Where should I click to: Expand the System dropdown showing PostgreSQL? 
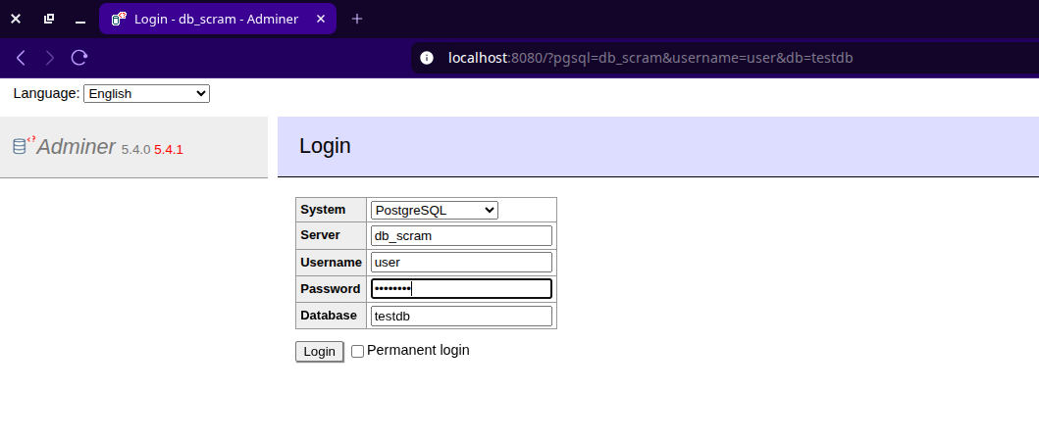[x=434, y=210]
